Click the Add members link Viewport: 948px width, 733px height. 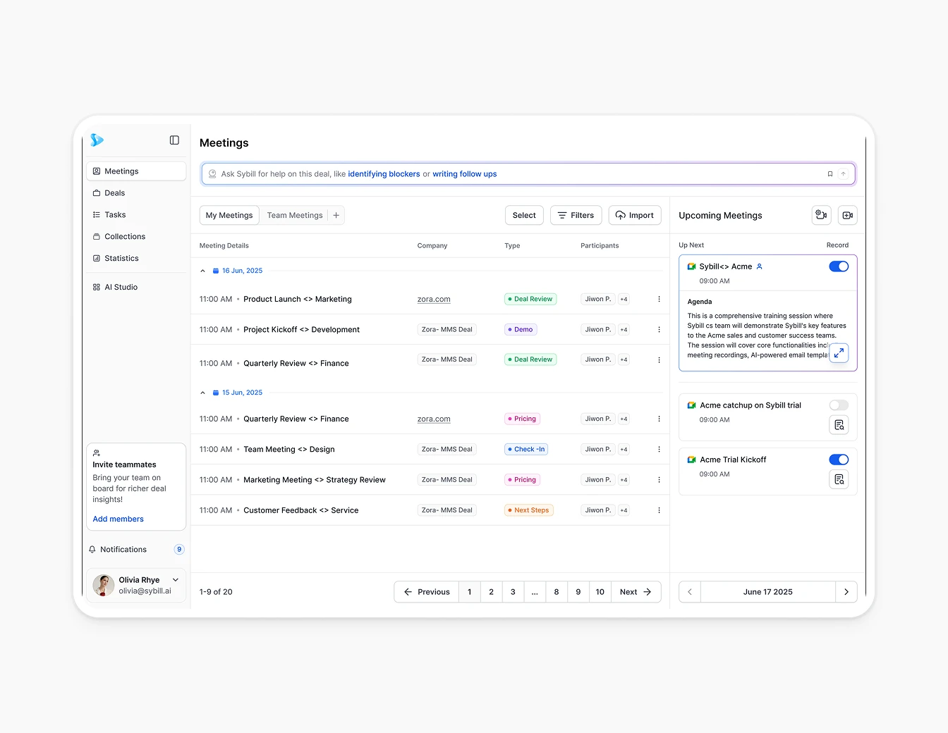(x=118, y=519)
